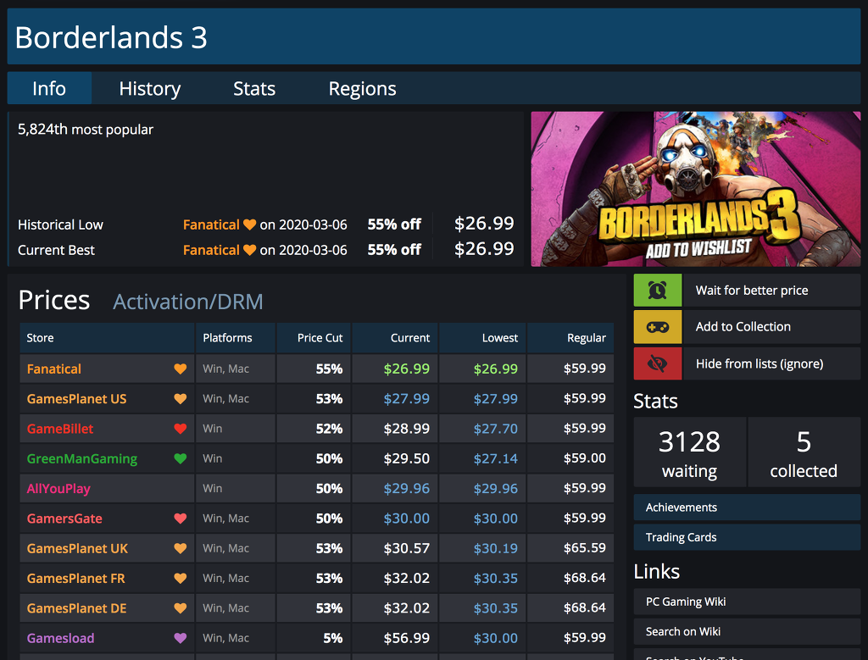
Task: Click the 3128 waiting stat box
Action: point(690,452)
